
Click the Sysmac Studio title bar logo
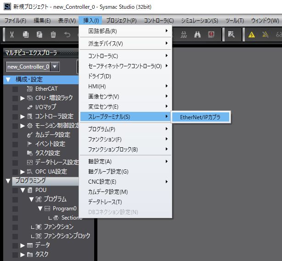tap(7, 6)
